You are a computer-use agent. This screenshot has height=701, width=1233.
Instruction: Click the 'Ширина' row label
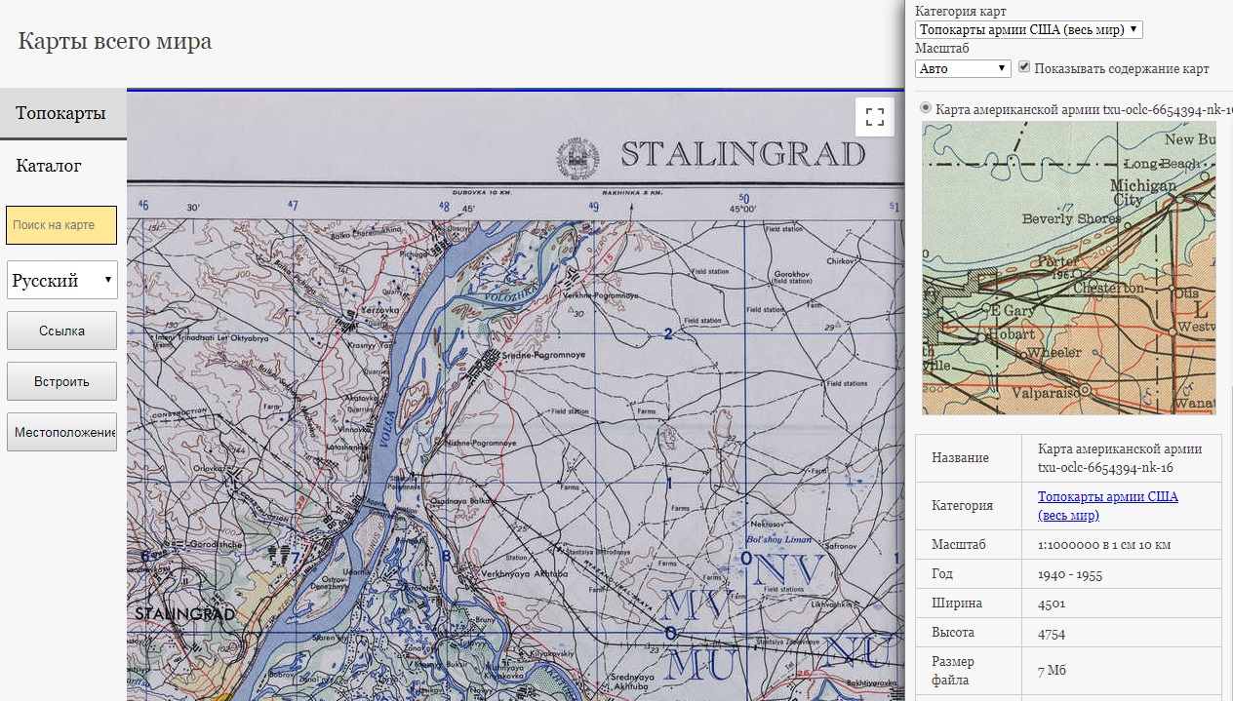tap(957, 604)
